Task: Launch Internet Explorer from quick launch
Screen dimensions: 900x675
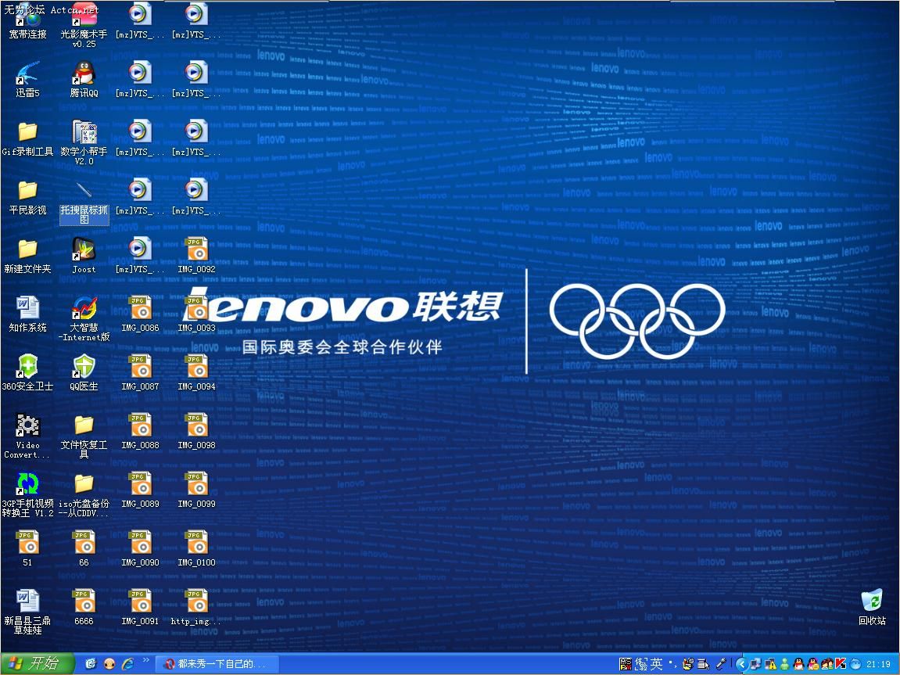Action: click(x=127, y=664)
